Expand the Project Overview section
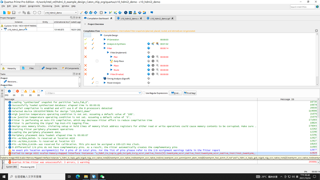320x180 pixels. [85, 24]
